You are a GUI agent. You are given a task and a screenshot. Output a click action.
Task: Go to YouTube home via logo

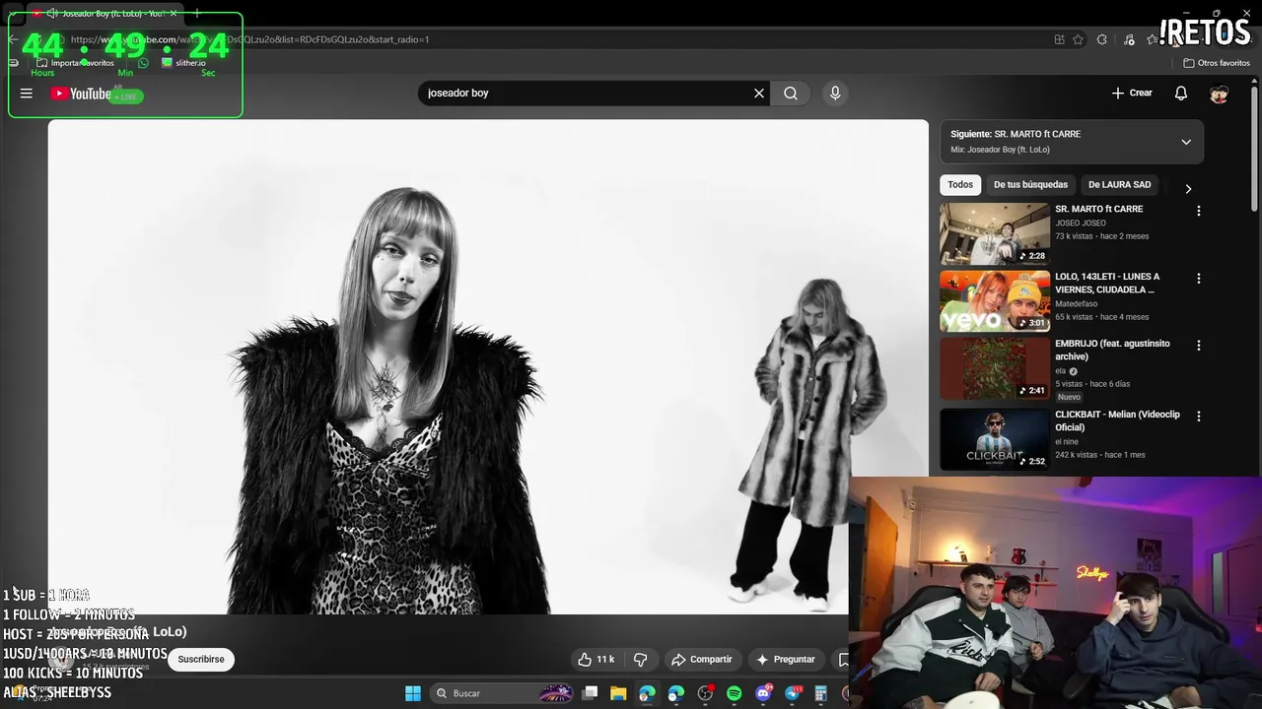tap(81, 94)
